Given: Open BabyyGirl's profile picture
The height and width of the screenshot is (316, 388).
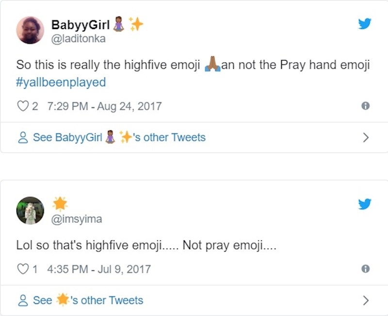Looking at the screenshot, I should coord(30,30).
